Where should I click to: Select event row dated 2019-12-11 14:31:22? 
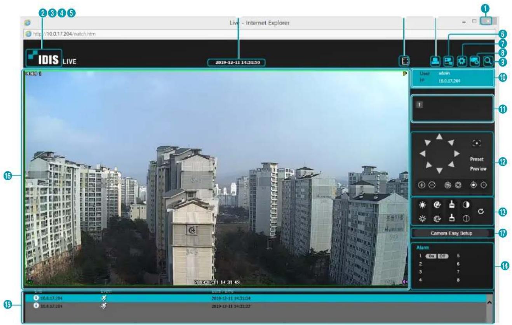click(x=255, y=306)
